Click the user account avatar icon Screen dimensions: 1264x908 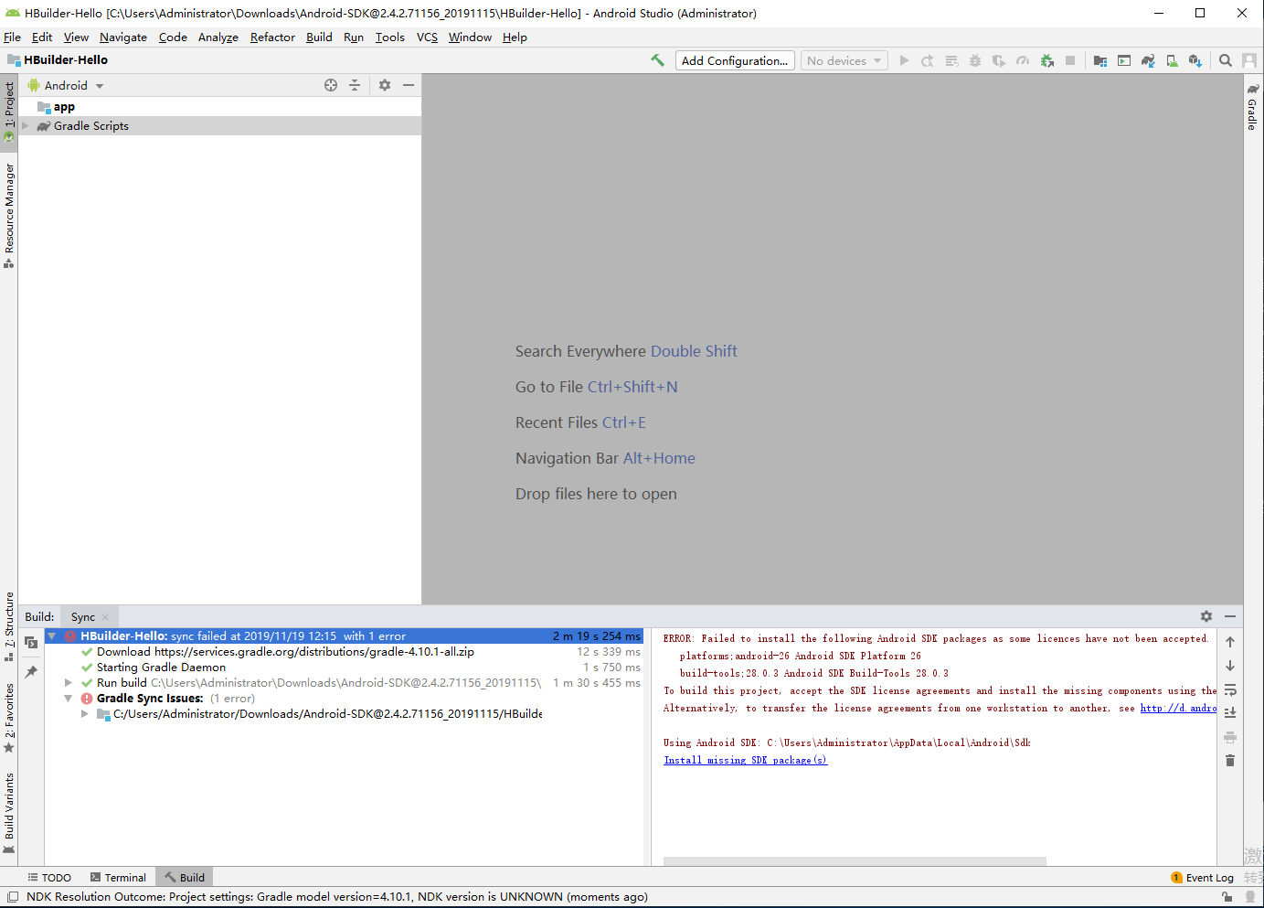coord(1249,60)
